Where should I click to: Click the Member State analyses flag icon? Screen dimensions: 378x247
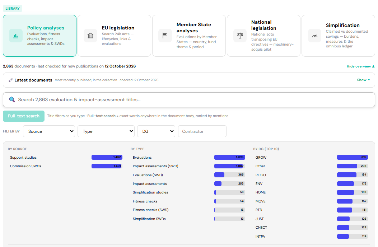(x=165, y=36)
